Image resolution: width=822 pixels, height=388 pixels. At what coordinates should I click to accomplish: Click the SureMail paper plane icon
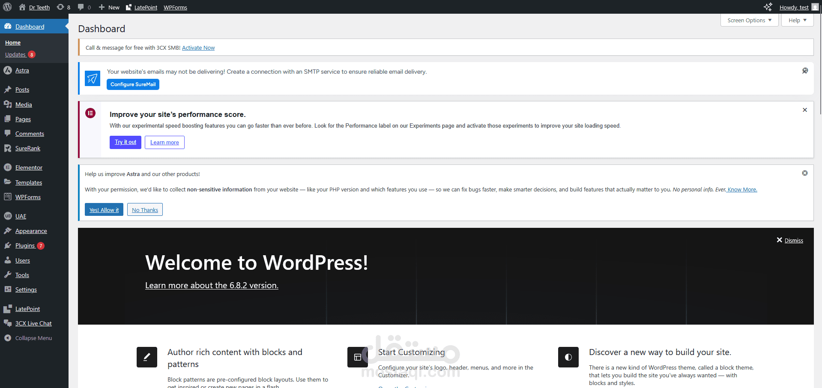[93, 78]
